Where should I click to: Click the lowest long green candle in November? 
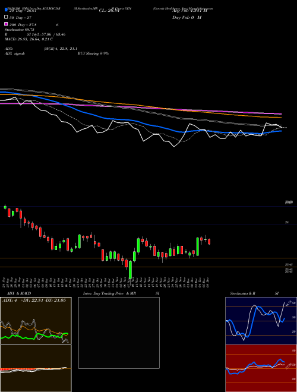click(130, 270)
